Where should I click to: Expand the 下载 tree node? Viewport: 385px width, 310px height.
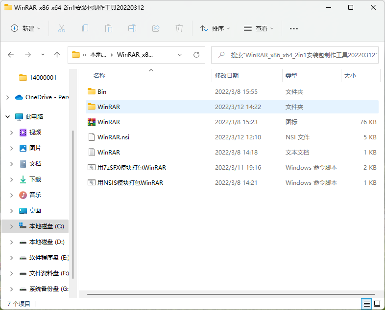coord(11,179)
